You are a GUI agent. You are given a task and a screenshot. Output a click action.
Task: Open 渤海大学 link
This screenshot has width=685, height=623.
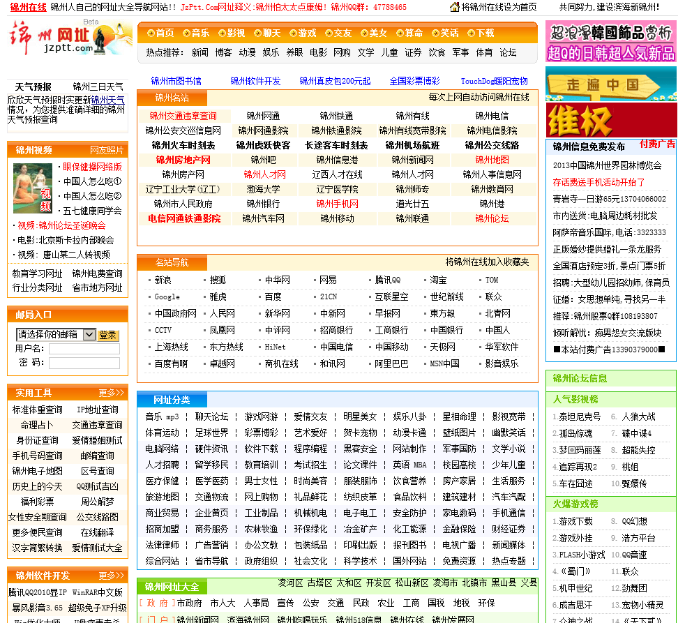[x=263, y=189]
